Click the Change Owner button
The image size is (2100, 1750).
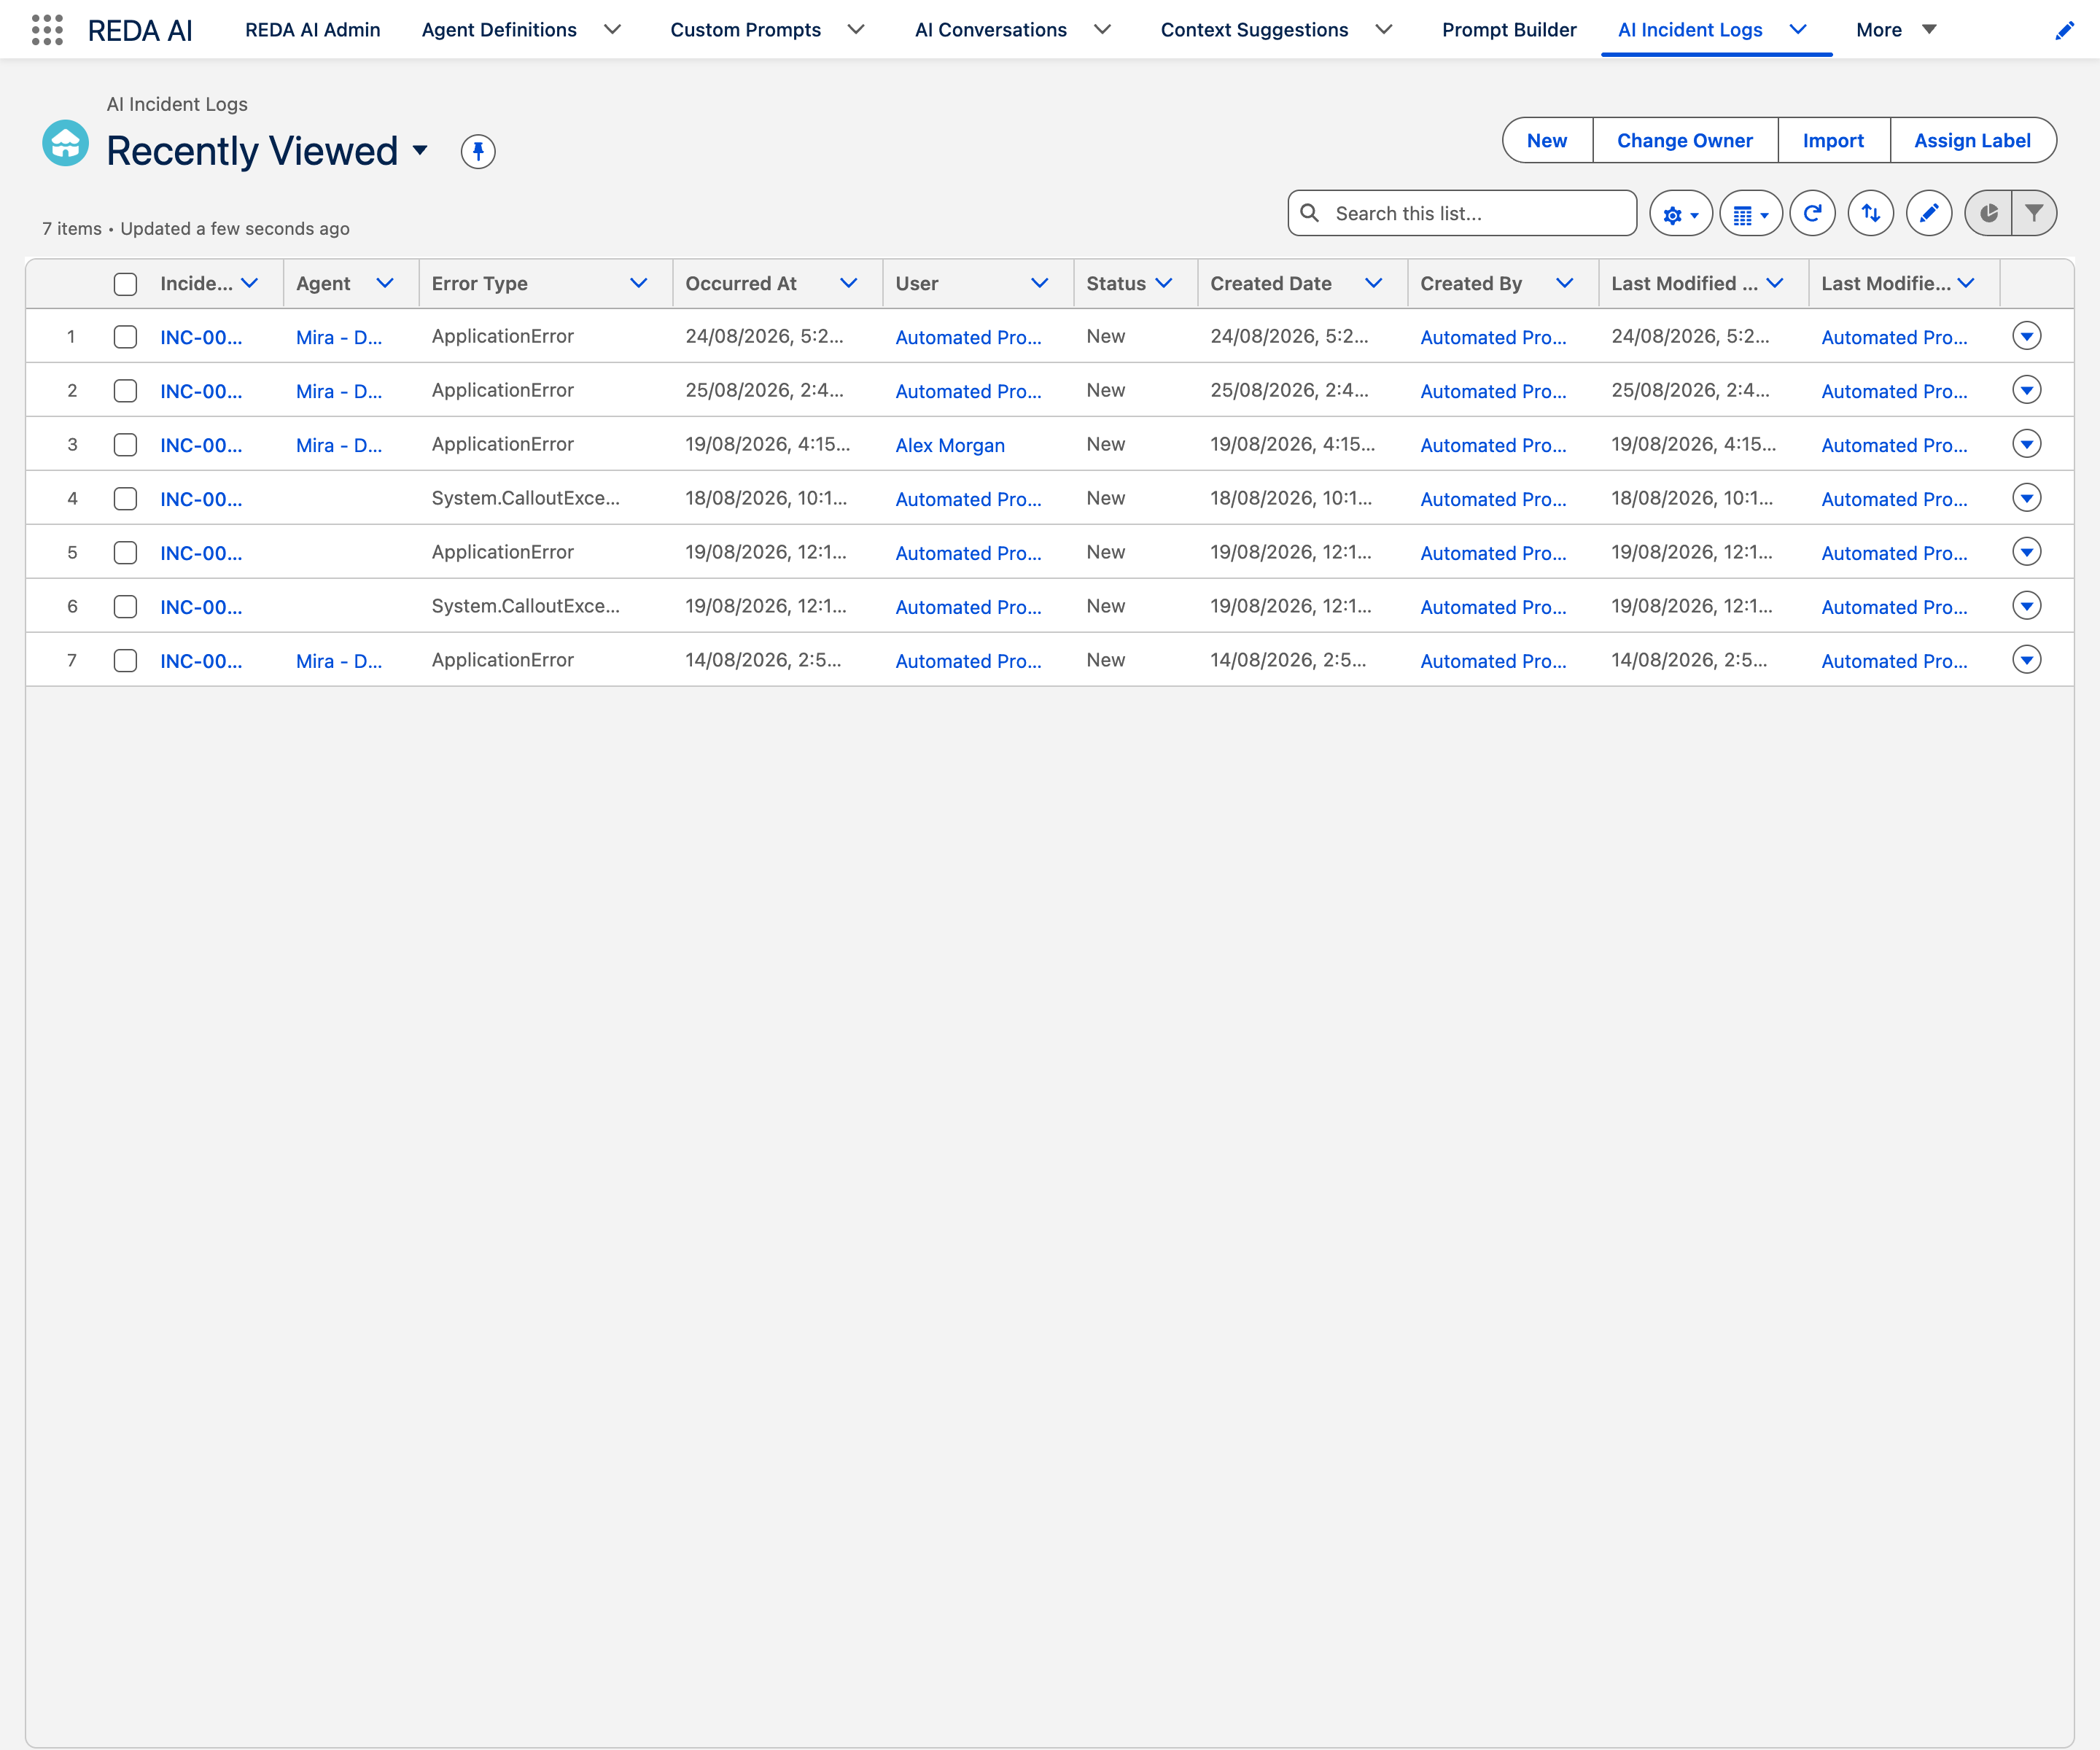1685,141
